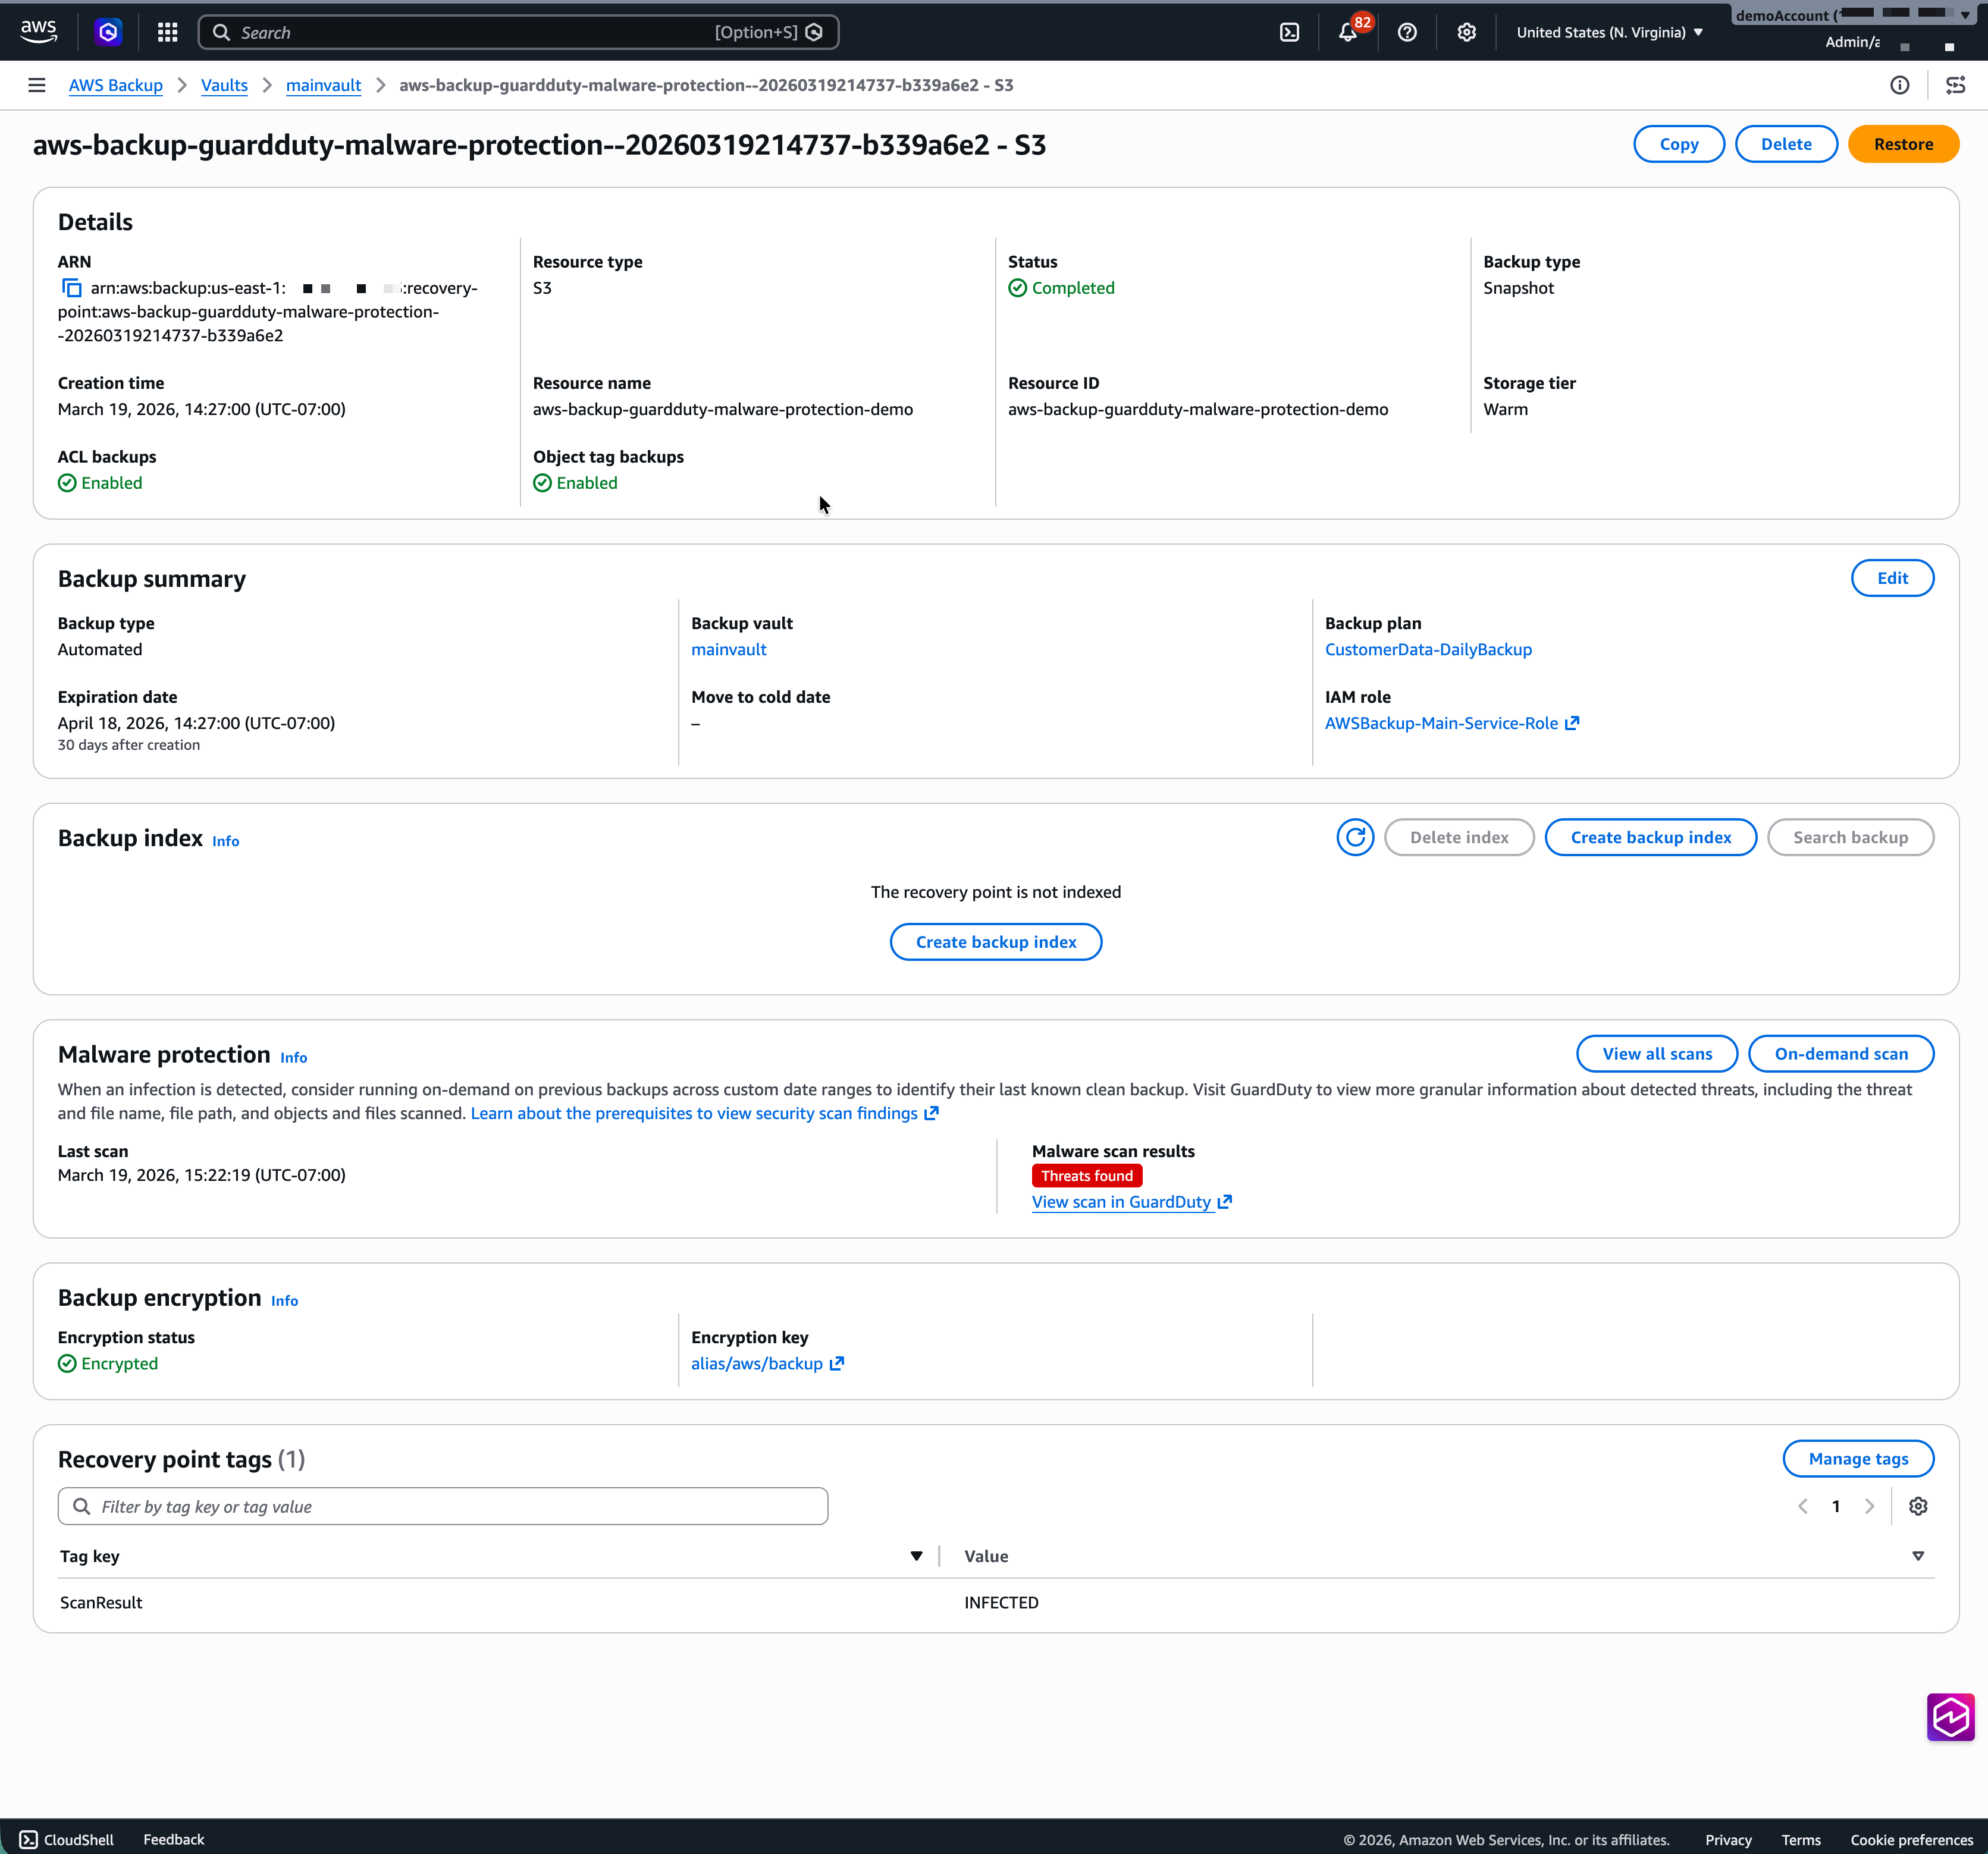Copy the ARN with the copy icon

point(71,288)
